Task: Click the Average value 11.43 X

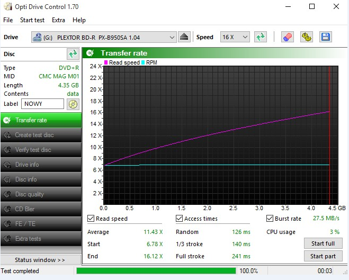Action: point(153,232)
